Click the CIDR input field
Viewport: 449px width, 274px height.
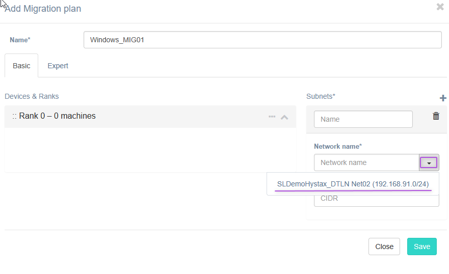coord(376,199)
